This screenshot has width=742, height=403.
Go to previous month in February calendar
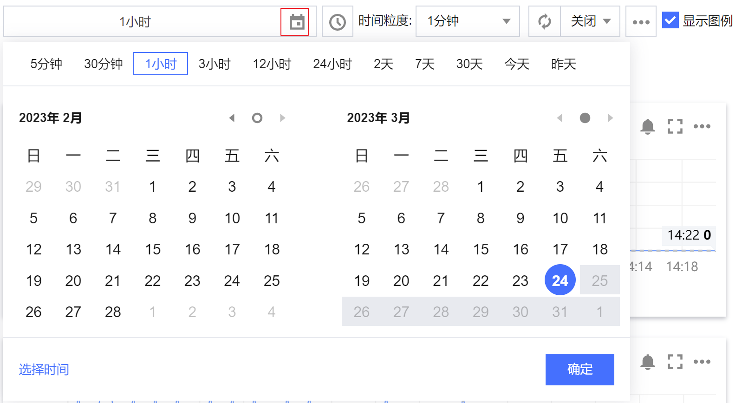(232, 118)
